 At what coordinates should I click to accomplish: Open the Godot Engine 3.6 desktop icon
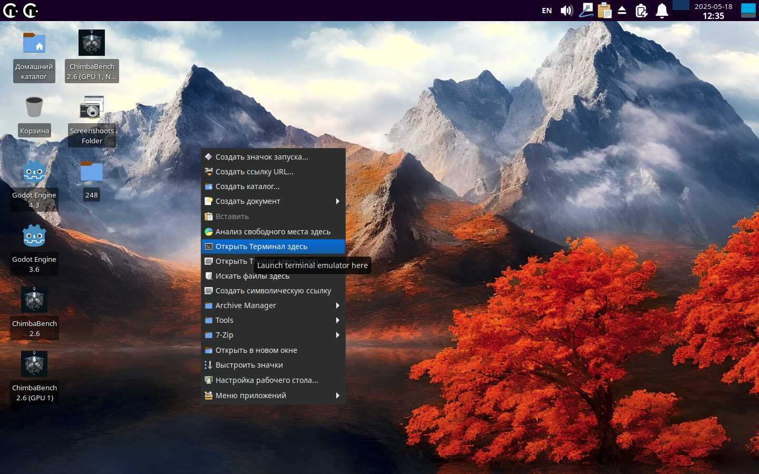pyautogui.click(x=34, y=236)
